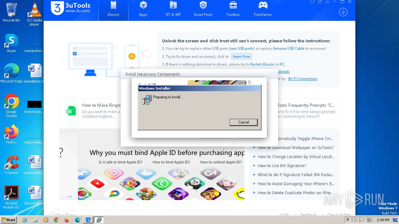Open the CCleaner desktop shortcut
The image size is (399, 224).
11,165
